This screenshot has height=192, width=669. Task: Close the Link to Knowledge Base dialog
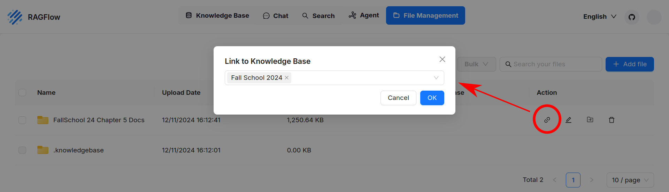442,59
